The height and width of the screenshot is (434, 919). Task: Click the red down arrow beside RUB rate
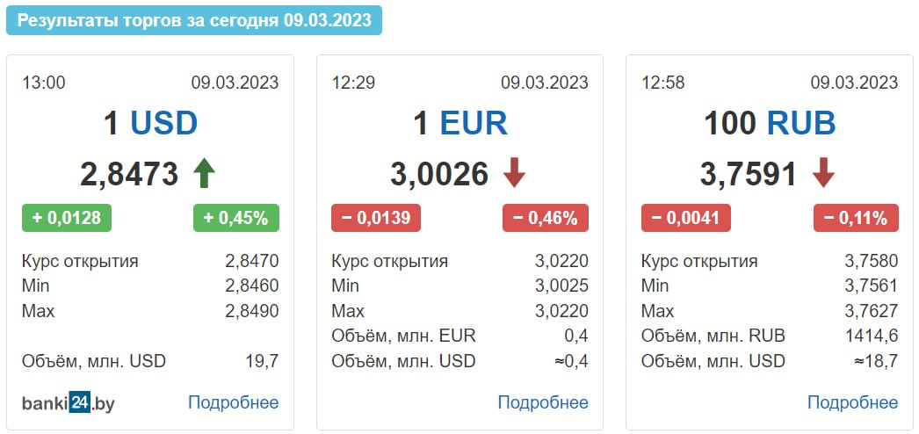click(823, 174)
